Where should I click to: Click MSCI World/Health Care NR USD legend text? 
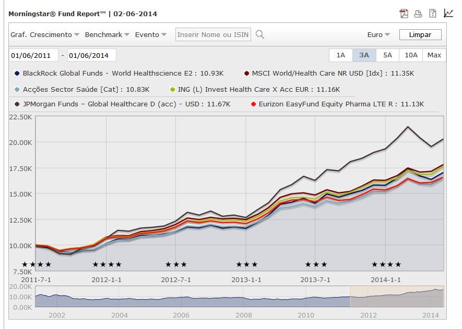click(333, 74)
